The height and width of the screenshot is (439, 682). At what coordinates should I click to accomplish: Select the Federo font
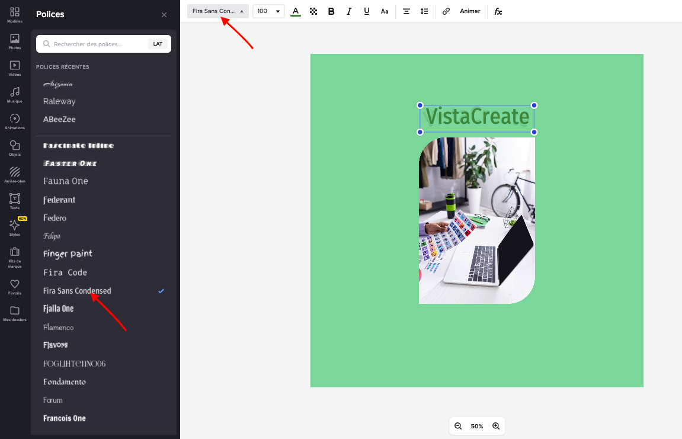(x=55, y=218)
